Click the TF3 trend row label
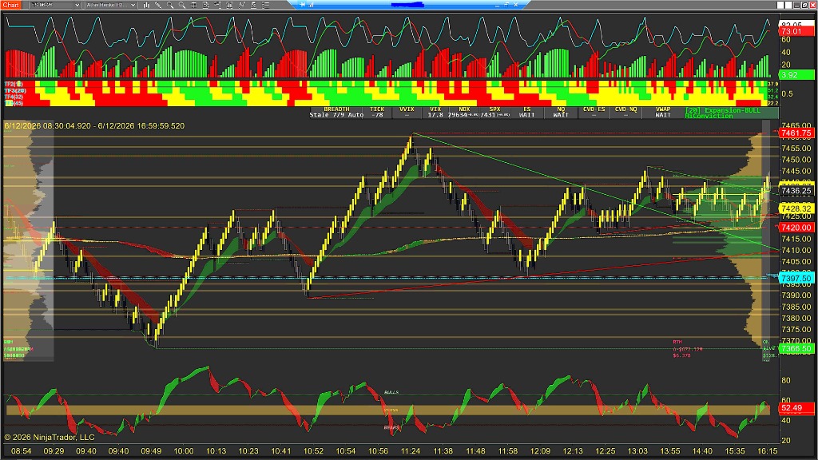 tap(14, 90)
